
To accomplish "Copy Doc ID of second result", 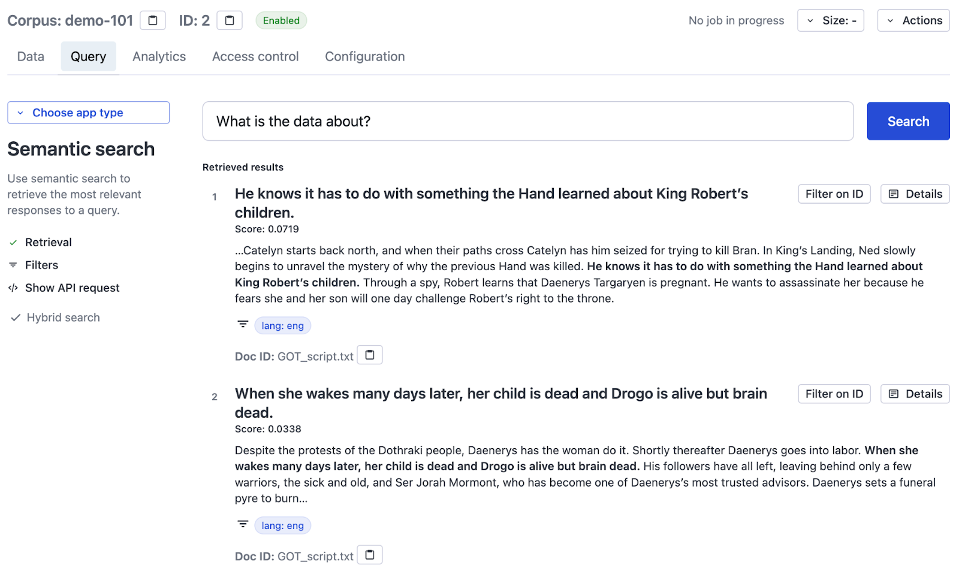I will (370, 555).
